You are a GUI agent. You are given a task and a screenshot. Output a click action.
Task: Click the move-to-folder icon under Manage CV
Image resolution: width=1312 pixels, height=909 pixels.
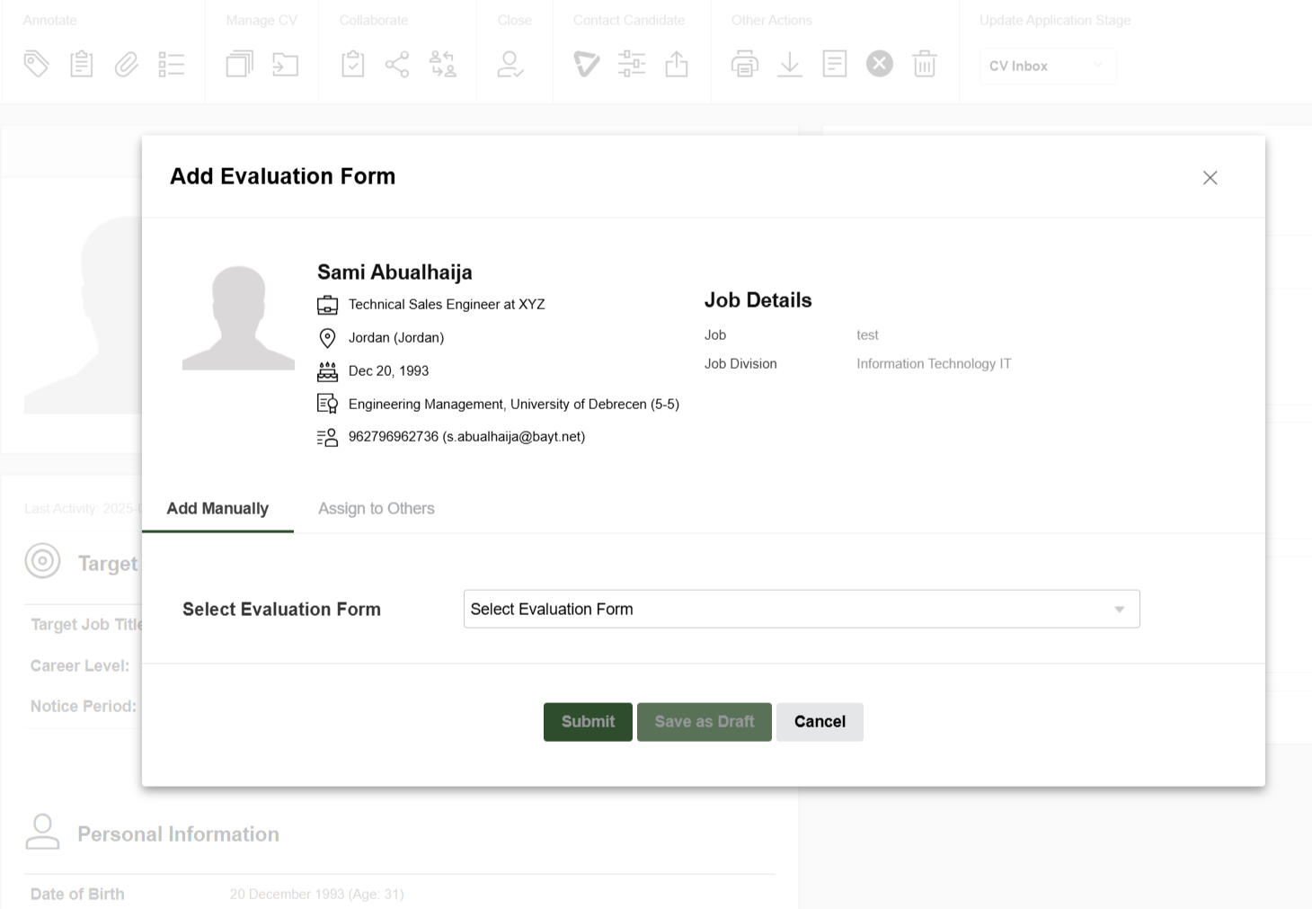[x=285, y=64]
